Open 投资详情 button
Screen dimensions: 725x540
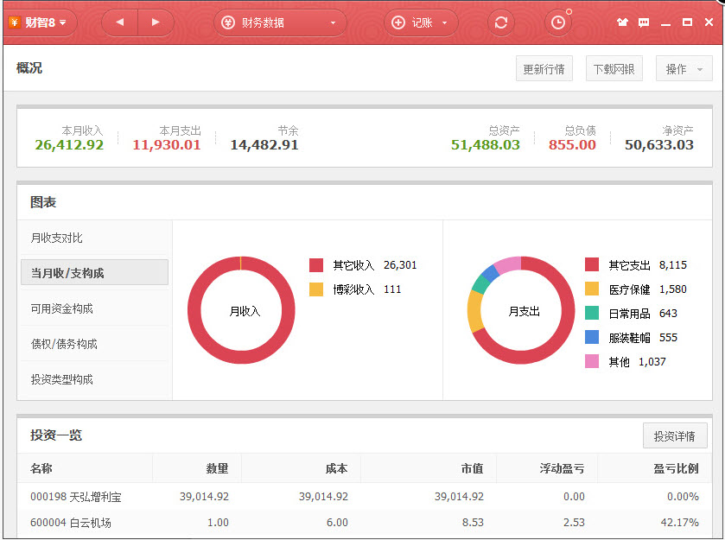point(675,436)
